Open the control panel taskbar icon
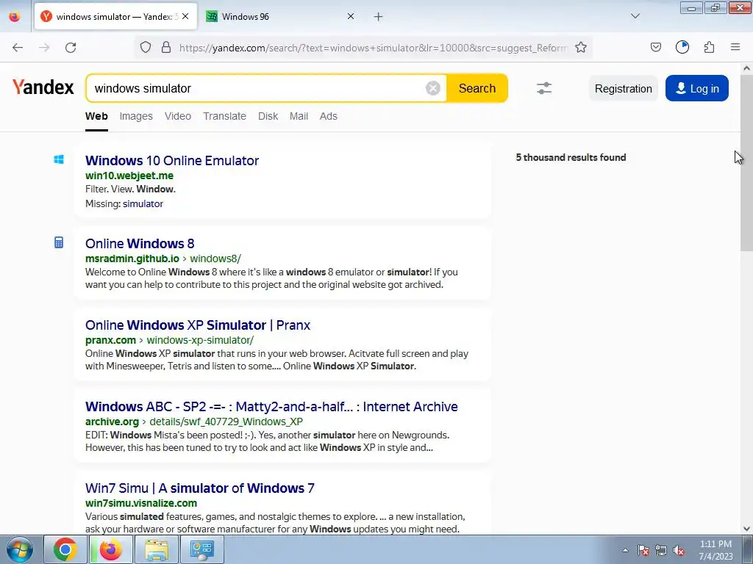 click(201, 549)
